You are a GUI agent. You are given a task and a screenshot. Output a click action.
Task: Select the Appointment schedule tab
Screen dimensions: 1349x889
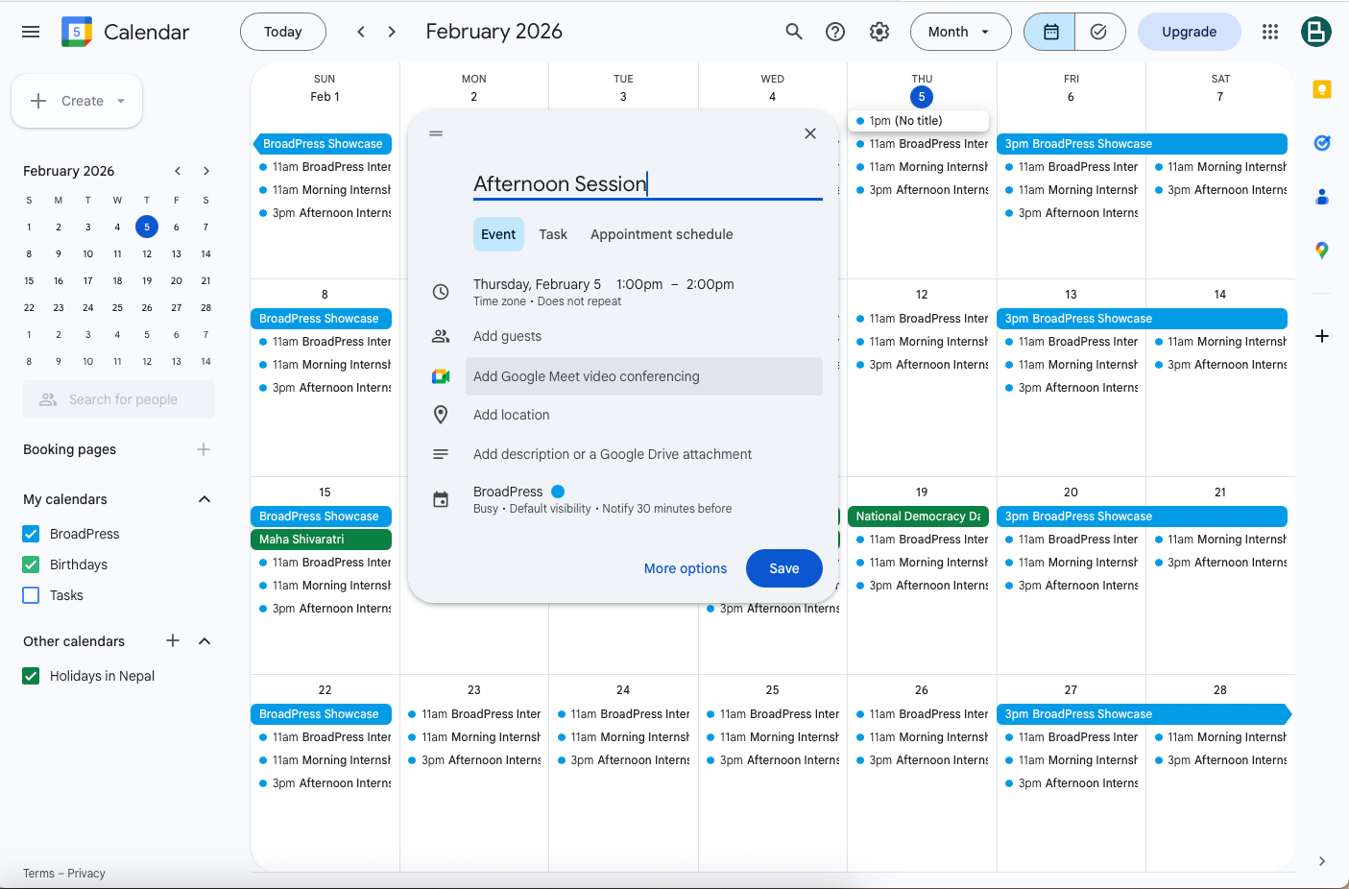click(662, 234)
